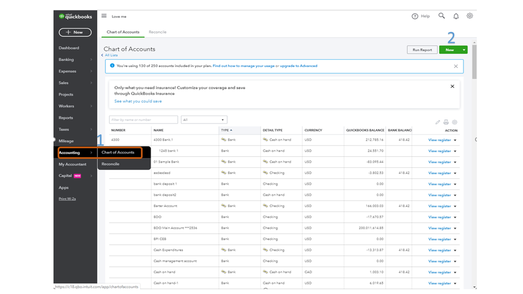Open the notifications bell icon

click(x=456, y=16)
